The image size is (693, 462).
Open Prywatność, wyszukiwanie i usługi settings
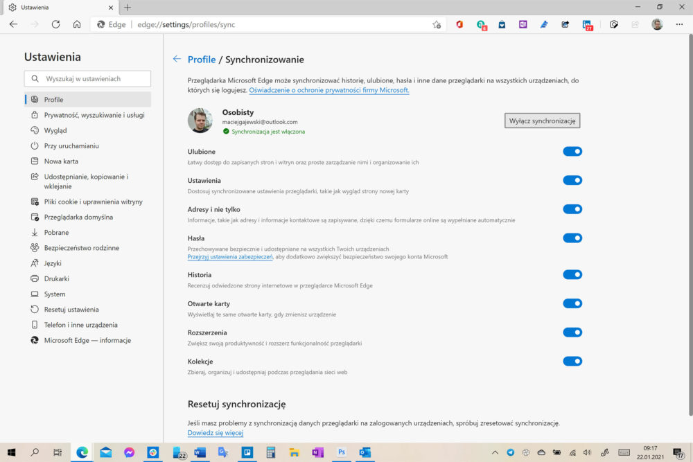[x=87, y=115]
